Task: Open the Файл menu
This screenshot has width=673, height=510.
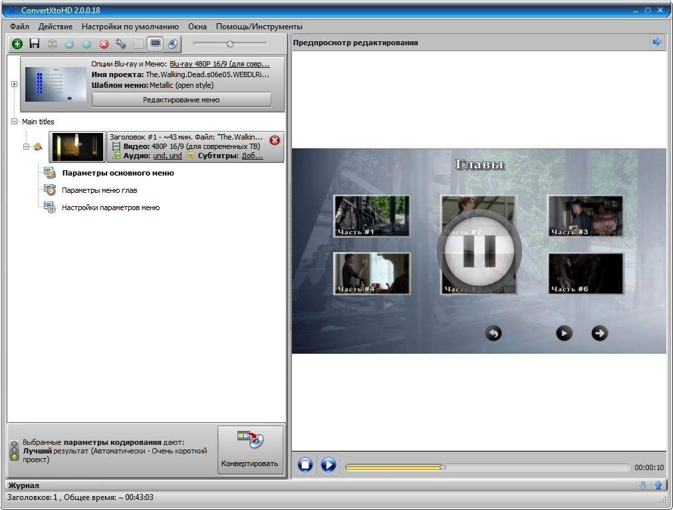Action: tap(20, 27)
